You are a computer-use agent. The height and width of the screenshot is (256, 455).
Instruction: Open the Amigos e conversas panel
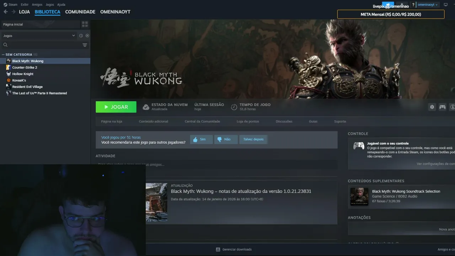(x=446, y=250)
